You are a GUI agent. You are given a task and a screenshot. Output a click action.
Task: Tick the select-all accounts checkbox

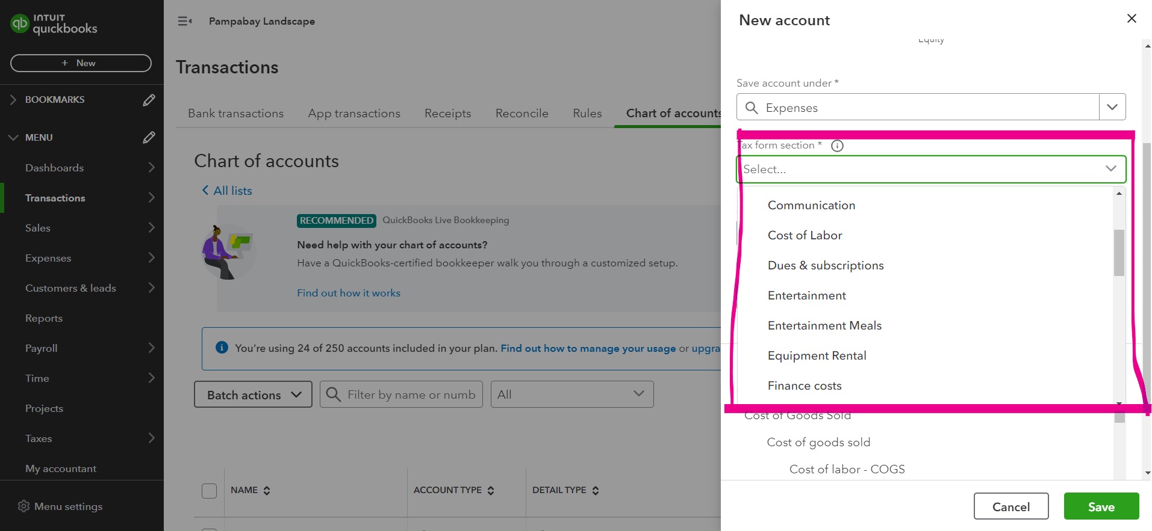(x=209, y=491)
